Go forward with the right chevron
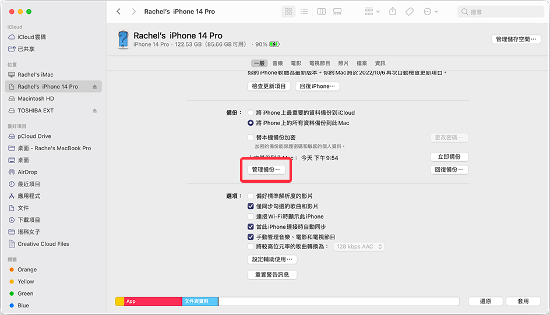Image resolution: width=550 pixels, height=315 pixels. click(133, 12)
